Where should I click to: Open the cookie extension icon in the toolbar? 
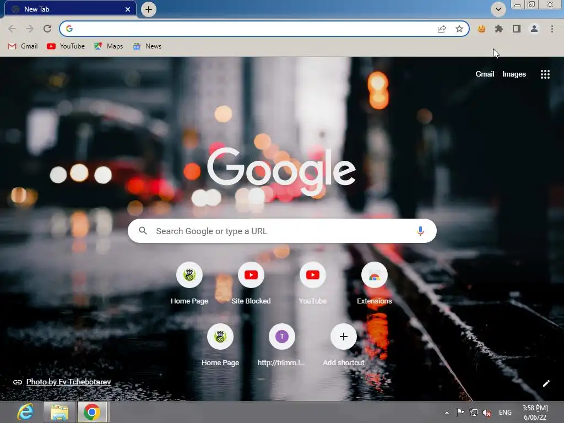(x=481, y=29)
